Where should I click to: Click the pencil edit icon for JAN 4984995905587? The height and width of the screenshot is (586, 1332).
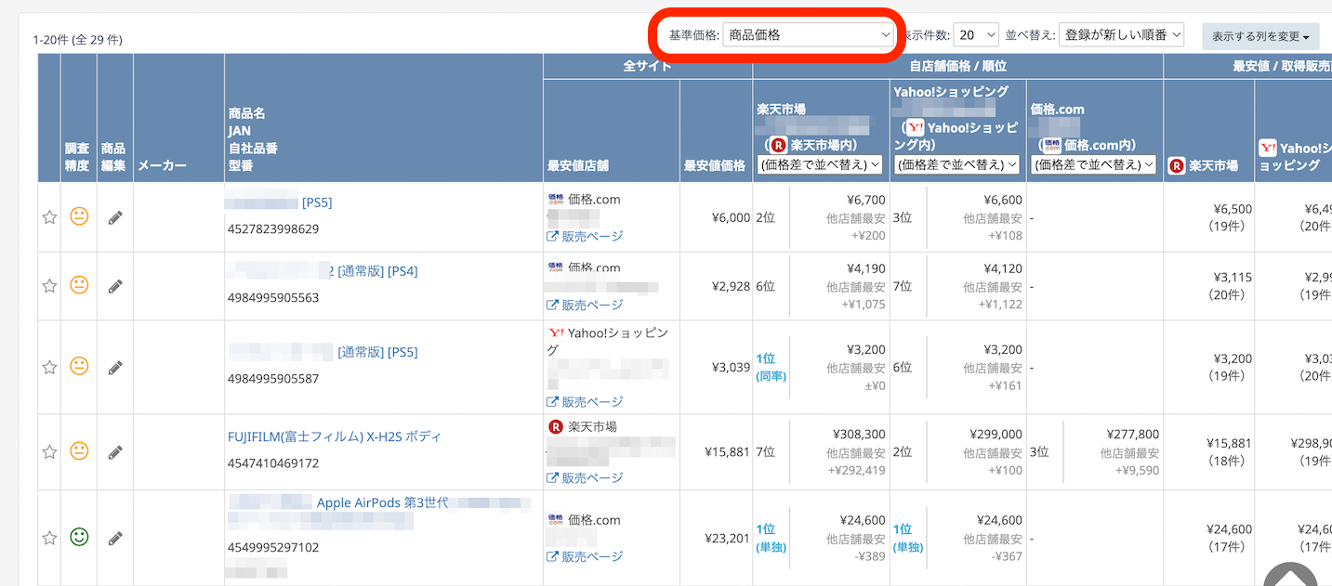point(115,368)
